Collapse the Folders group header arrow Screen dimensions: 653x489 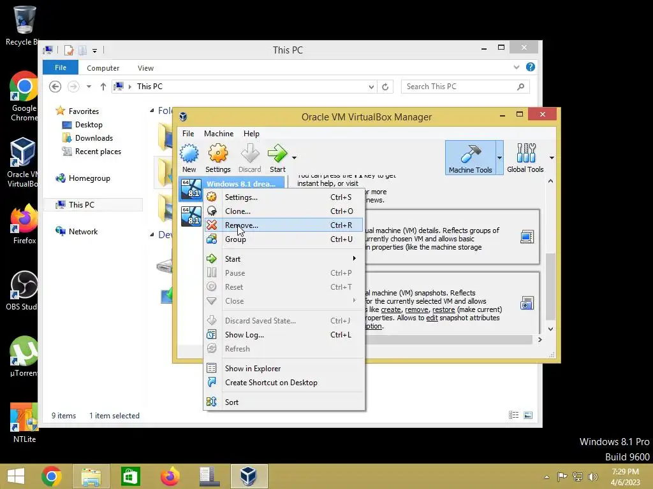[x=152, y=111]
